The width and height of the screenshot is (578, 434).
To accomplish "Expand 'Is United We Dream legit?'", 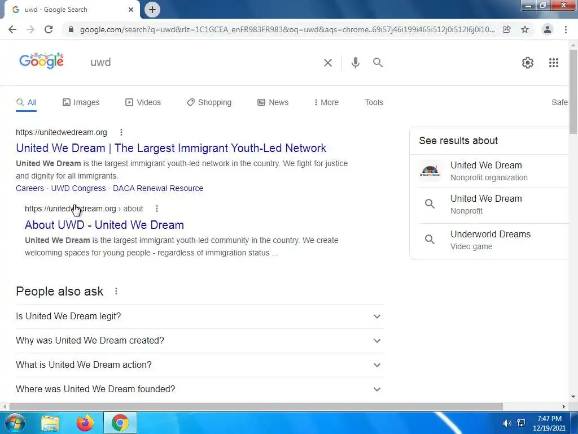I will 200,316.
